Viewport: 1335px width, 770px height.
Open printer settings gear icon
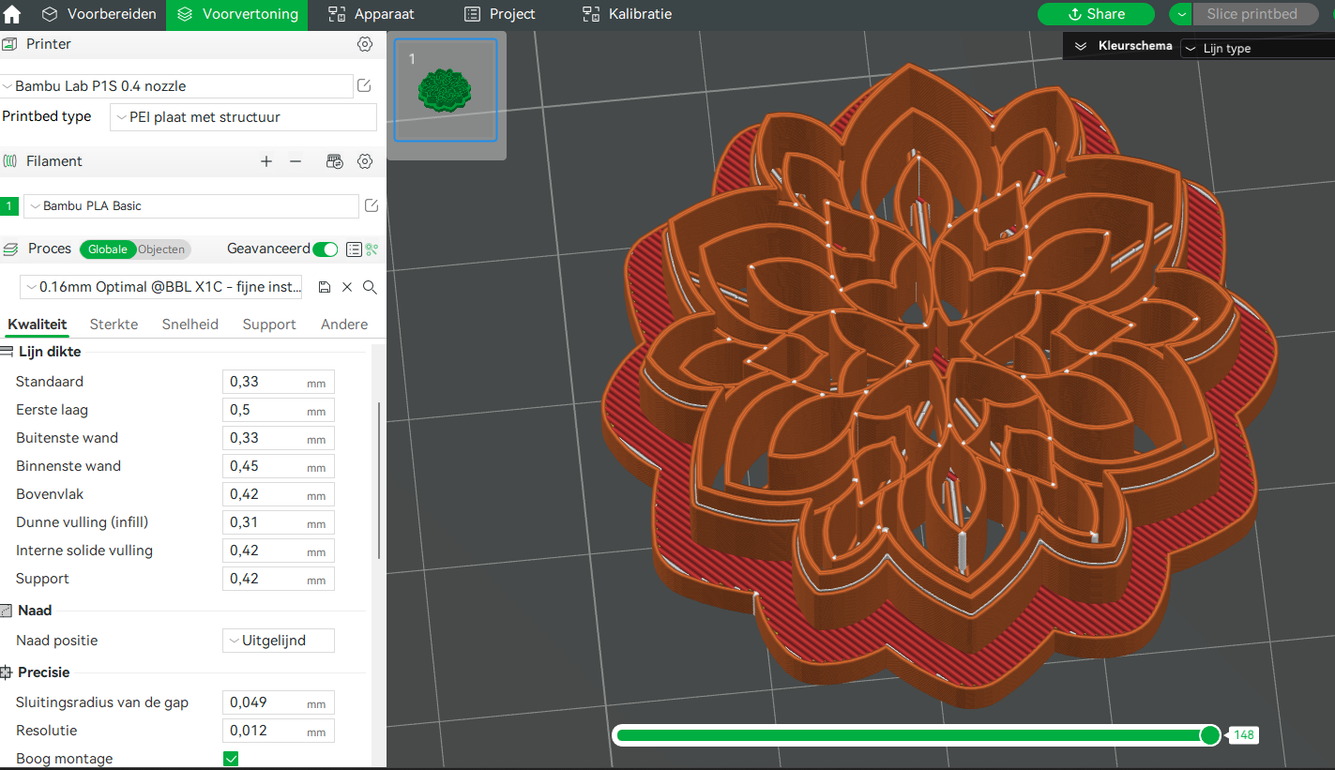[365, 44]
